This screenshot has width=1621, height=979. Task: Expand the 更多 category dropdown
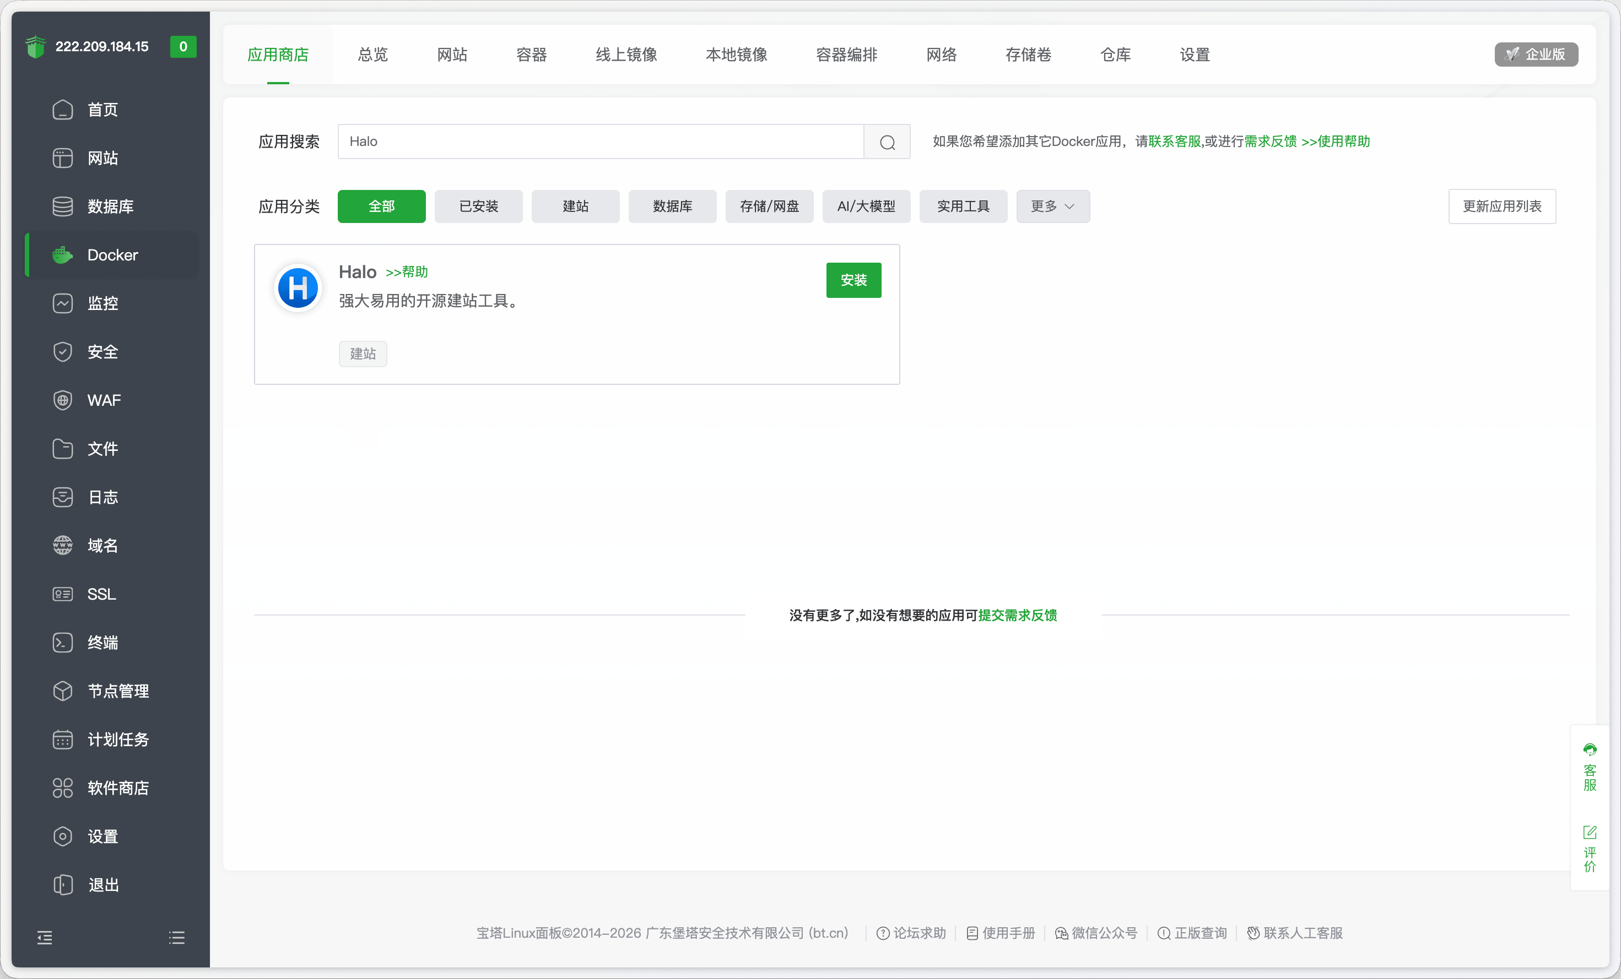pyautogui.click(x=1052, y=206)
